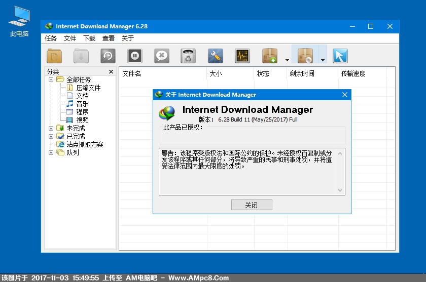Click the Delete completed recycle-bin icon
Screen dimensions: 426x282
click(188, 56)
